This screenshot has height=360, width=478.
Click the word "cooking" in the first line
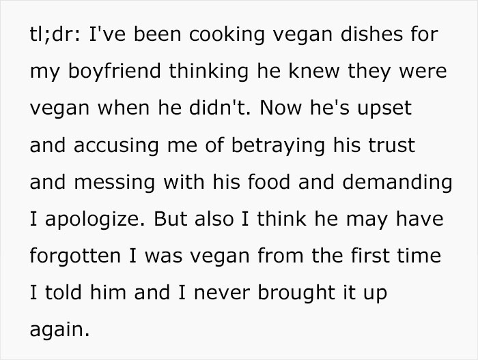(x=227, y=35)
